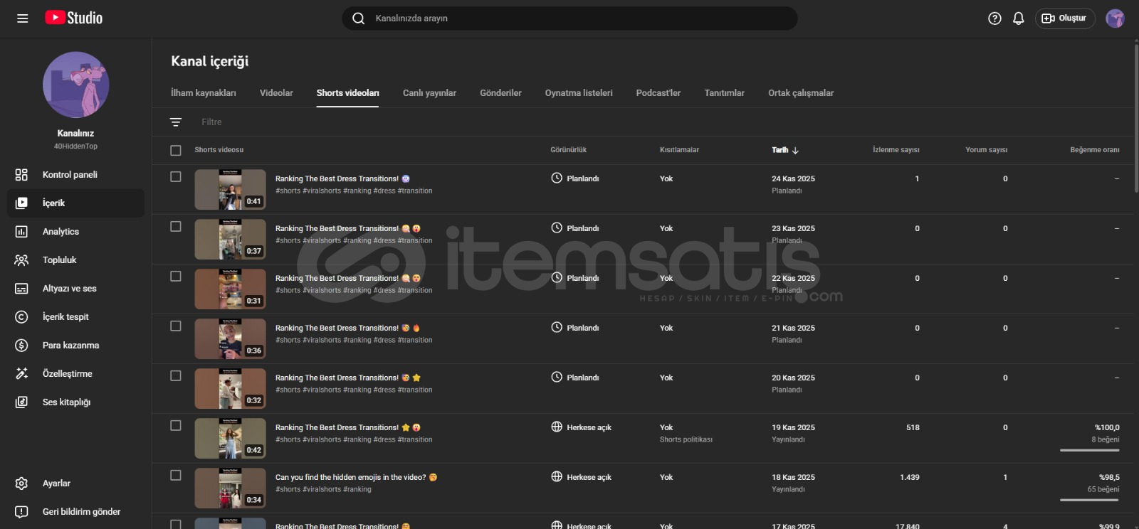Tick the select-all checkbox in table header

coord(176,150)
